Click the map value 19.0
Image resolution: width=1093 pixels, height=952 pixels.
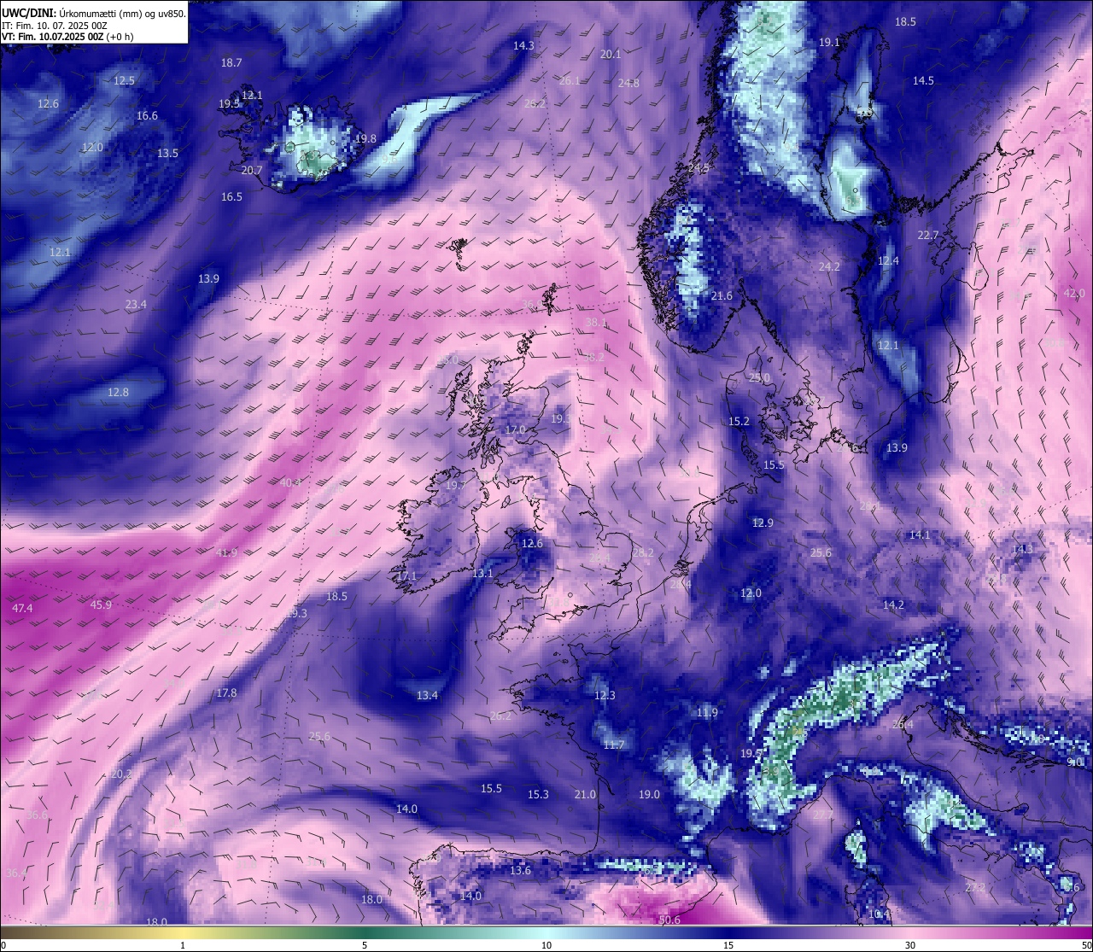point(649,795)
